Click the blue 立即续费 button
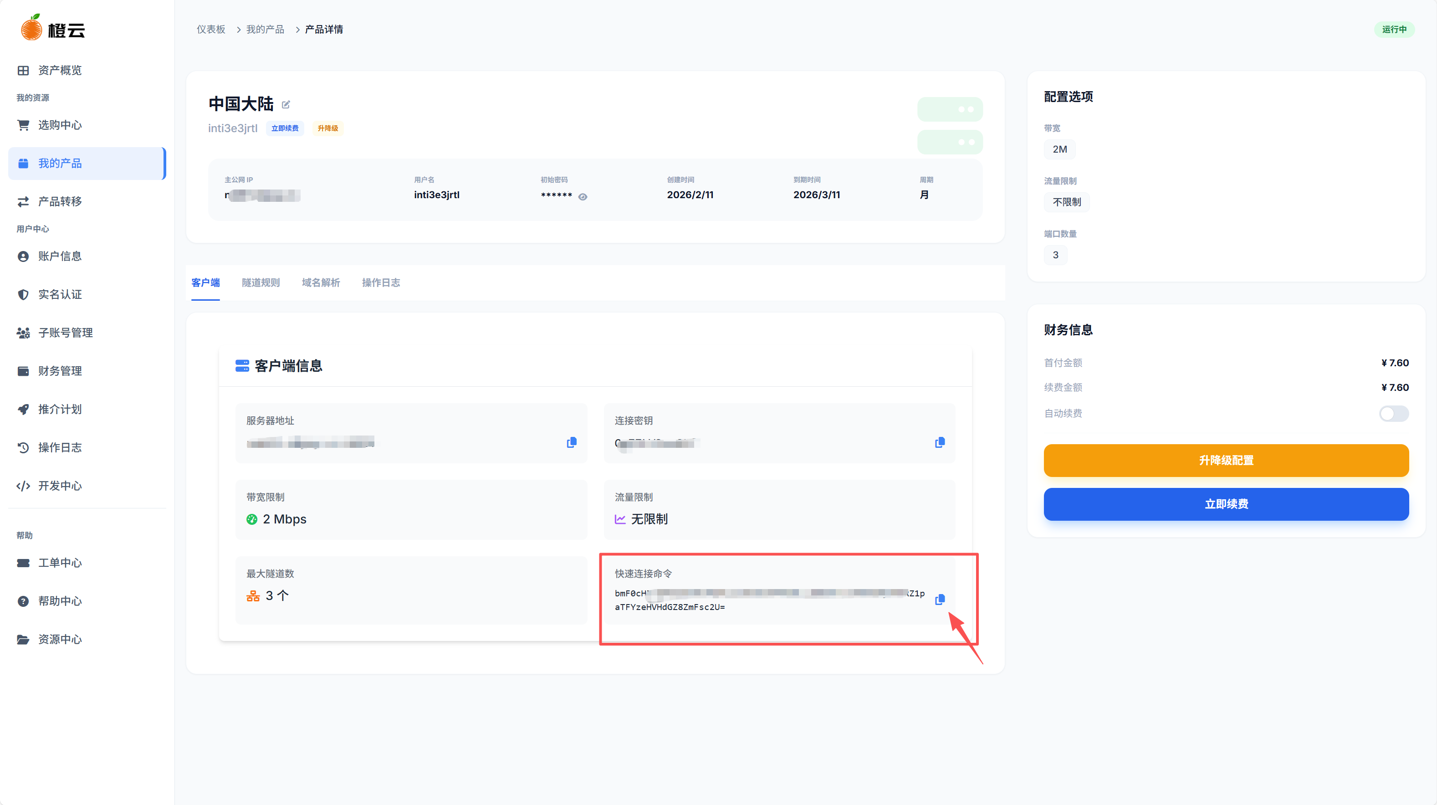The image size is (1437, 805). (x=1226, y=504)
